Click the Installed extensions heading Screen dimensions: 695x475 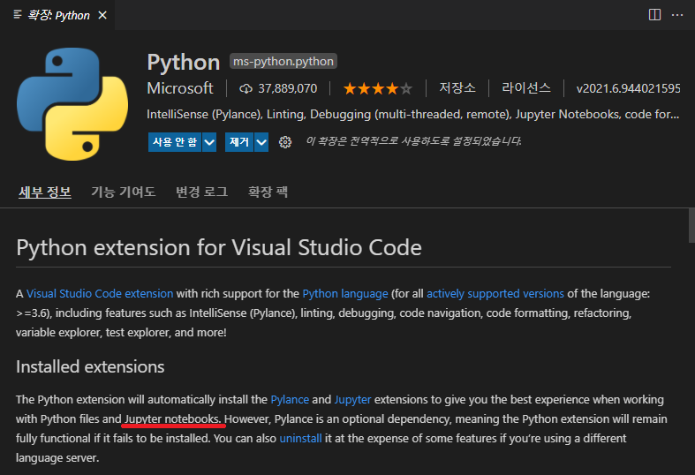(x=90, y=367)
